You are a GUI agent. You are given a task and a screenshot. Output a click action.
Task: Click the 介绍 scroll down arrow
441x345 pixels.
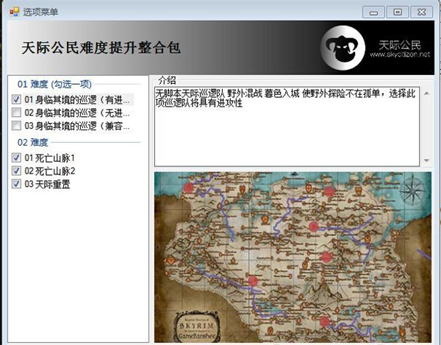[x=426, y=160]
